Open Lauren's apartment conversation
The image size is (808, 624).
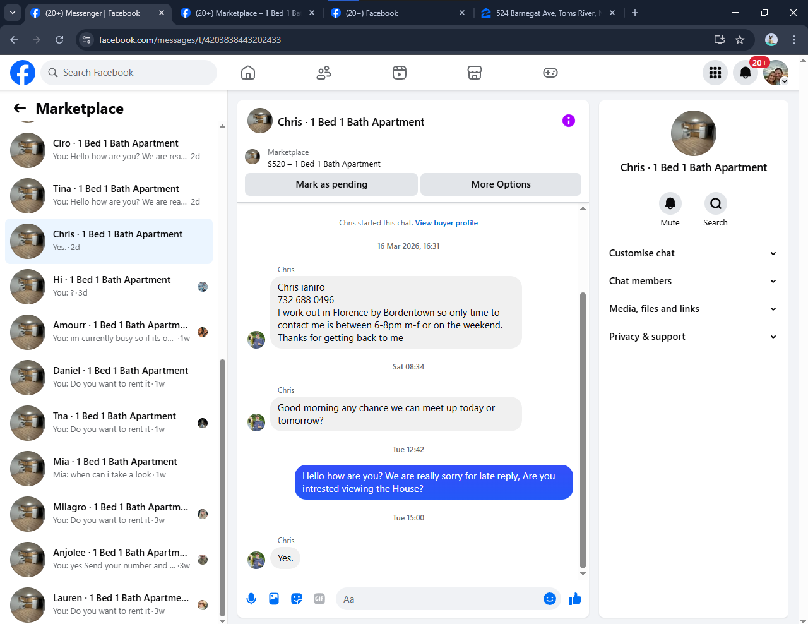pyautogui.click(x=109, y=605)
